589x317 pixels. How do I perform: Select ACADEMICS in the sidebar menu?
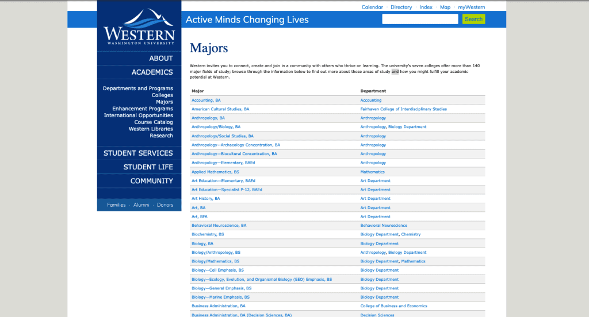[152, 72]
